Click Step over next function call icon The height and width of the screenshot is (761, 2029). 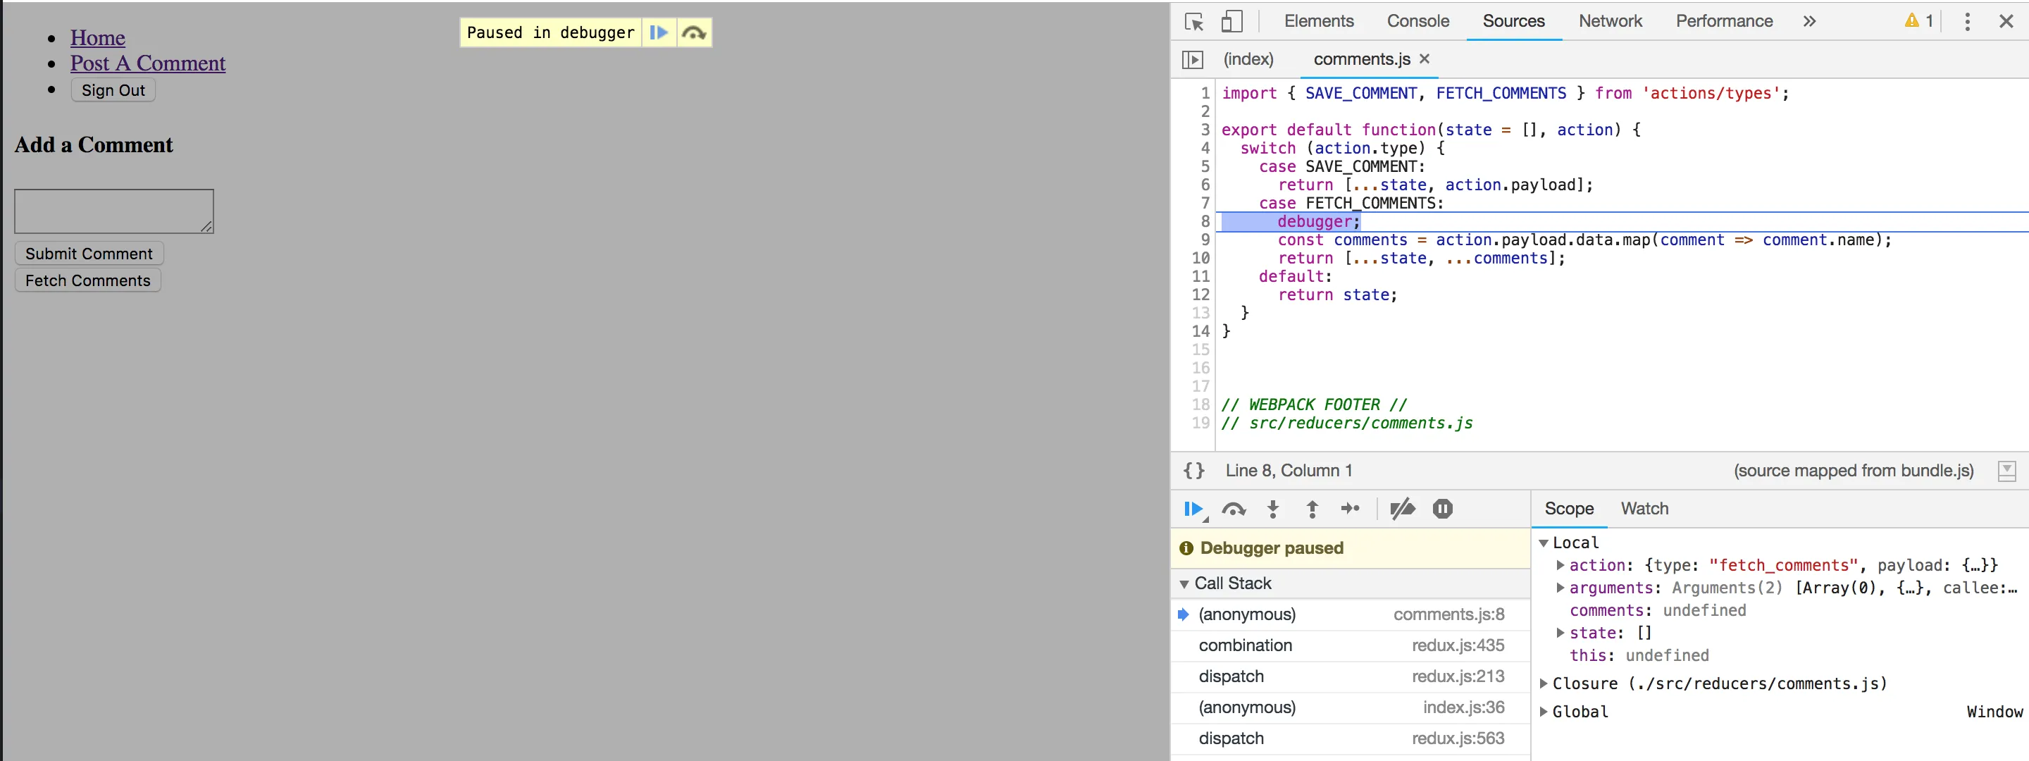point(1234,509)
